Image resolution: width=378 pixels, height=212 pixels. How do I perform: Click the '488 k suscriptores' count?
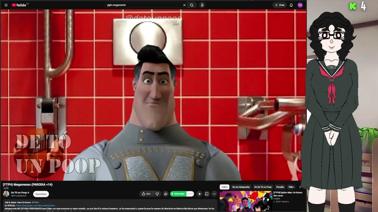(19, 196)
